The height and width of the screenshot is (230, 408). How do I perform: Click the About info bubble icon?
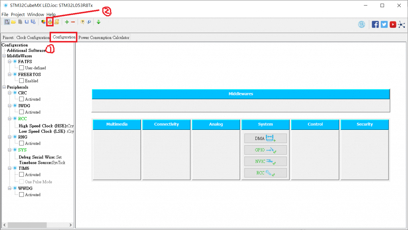click(89, 22)
